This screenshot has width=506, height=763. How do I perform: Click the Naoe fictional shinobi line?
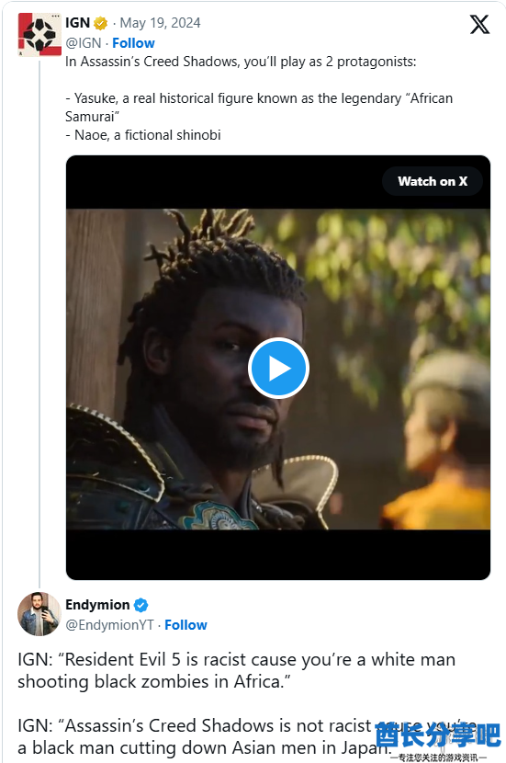(143, 135)
